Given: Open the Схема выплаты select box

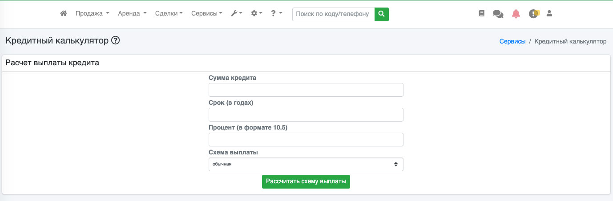Looking at the screenshot, I should (x=306, y=164).
